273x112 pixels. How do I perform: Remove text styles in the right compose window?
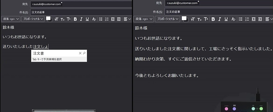[233, 19]
